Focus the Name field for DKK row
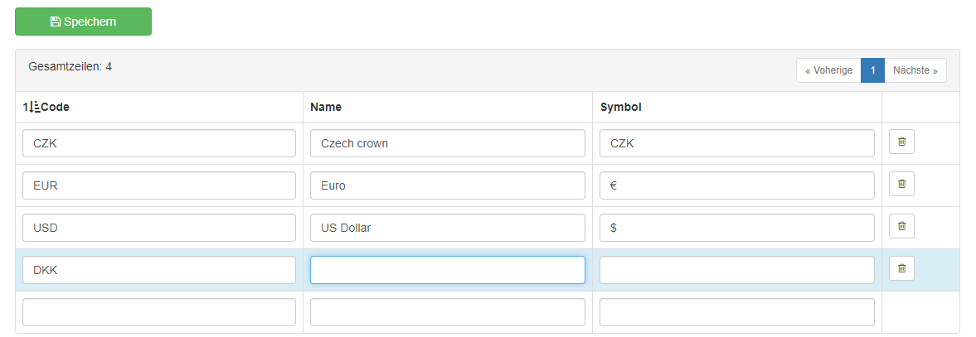 (x=448, y=270)
